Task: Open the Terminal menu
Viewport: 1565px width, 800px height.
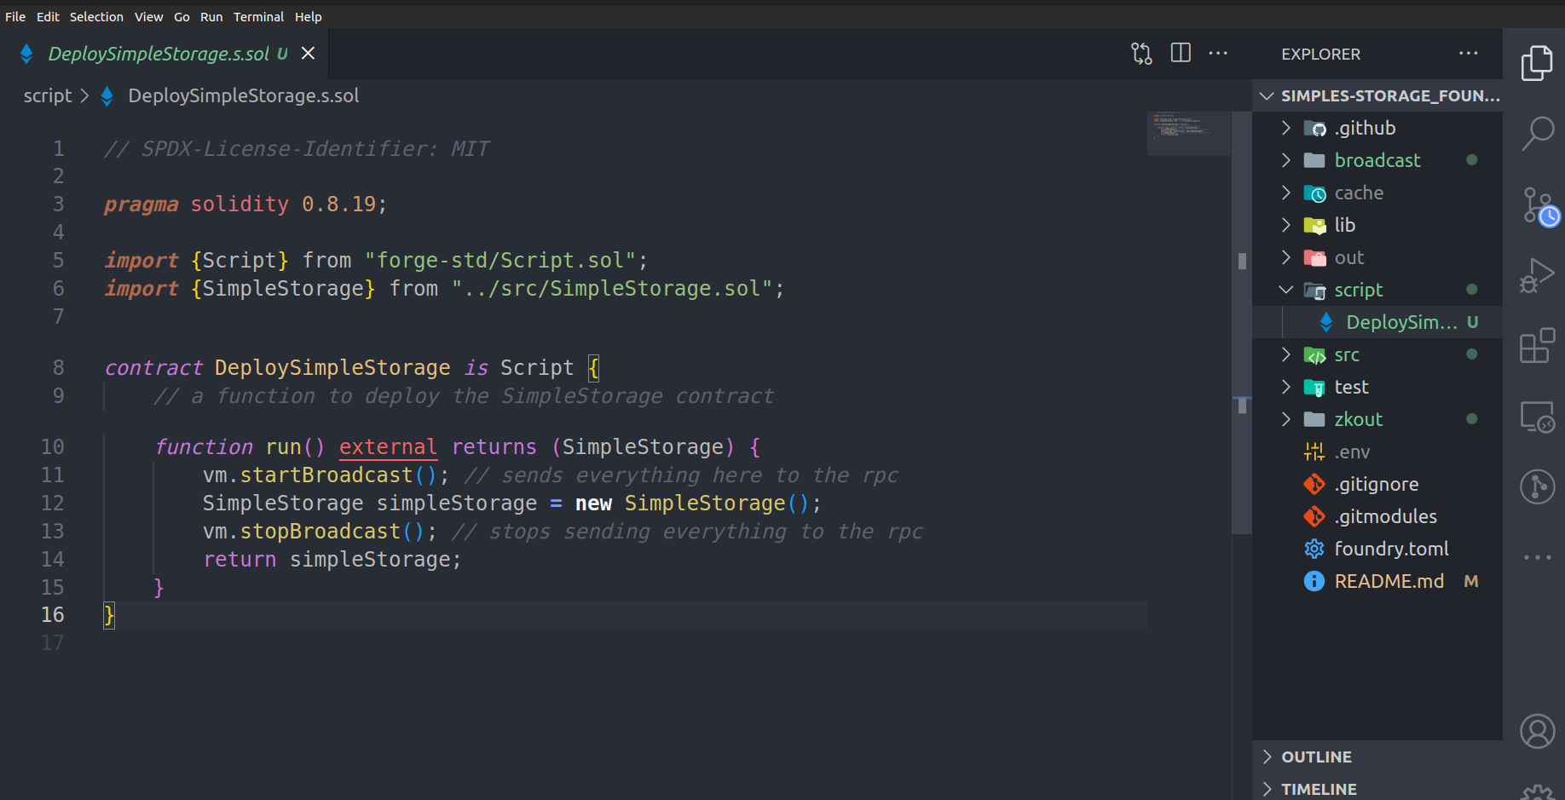Action: coord(258,16)
